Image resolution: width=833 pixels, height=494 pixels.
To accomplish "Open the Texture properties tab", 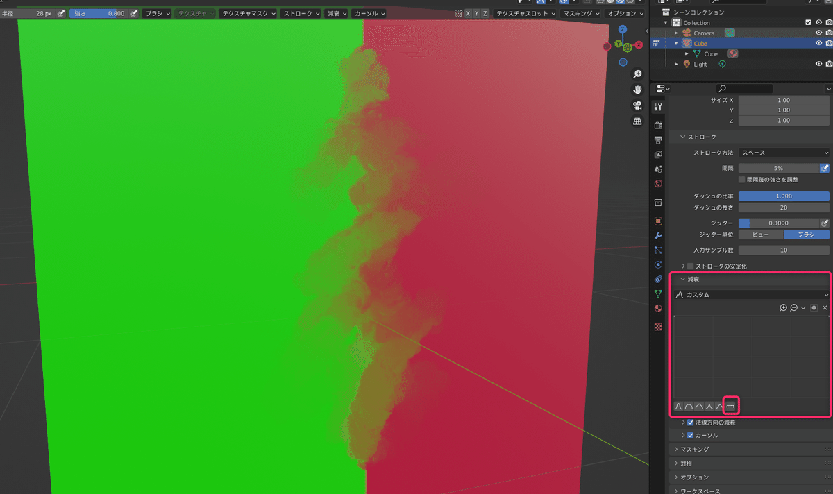I will tap(658, 327).
